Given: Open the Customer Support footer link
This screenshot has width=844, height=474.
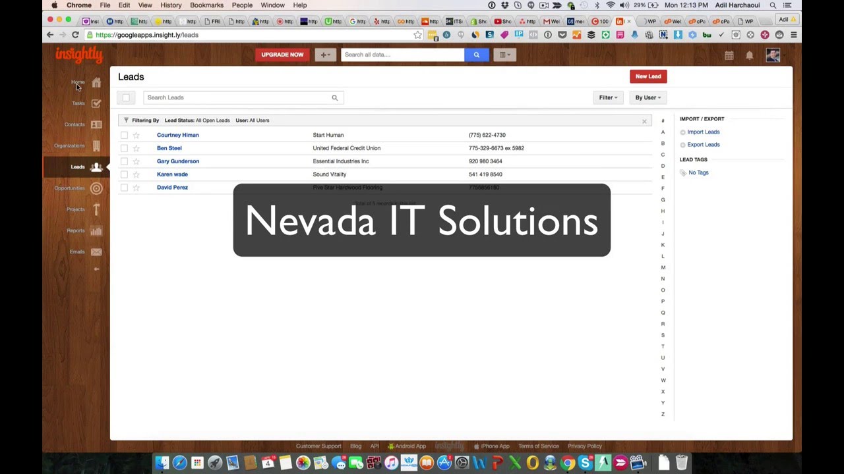Looking at the screenshot, I should (318, 446).
